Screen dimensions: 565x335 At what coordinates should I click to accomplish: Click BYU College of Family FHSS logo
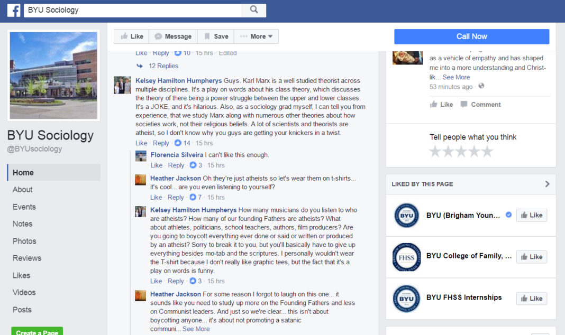coord(406,257)
